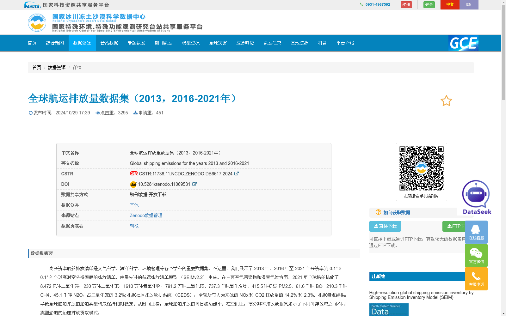506x316 pixels.
Task: Click the data center round logo
Action: [37, 23]
